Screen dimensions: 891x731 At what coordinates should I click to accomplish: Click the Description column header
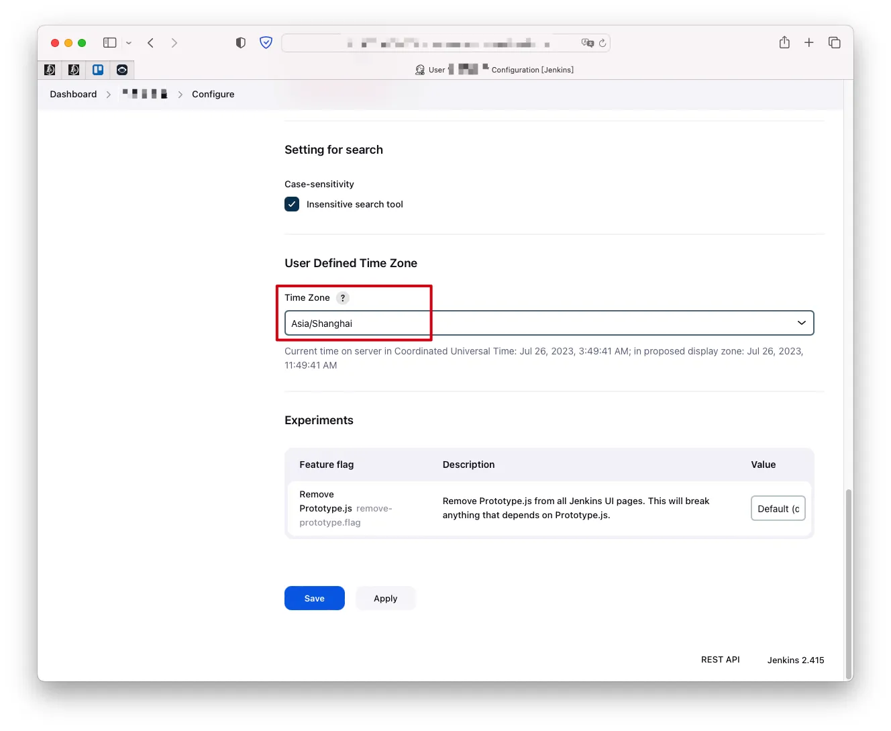tap(469, 465)
